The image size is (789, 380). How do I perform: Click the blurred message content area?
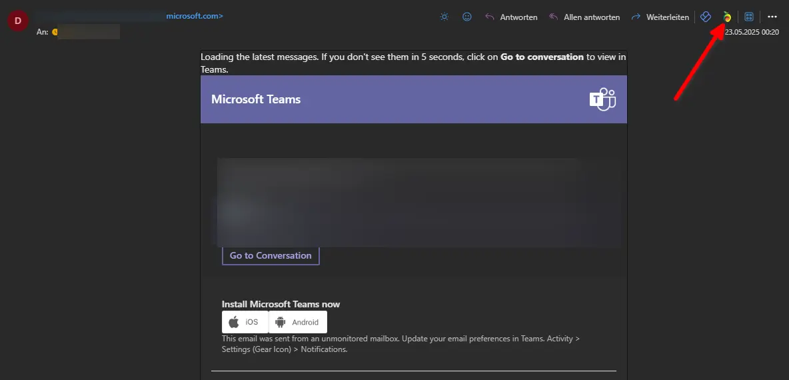(418, 202)
